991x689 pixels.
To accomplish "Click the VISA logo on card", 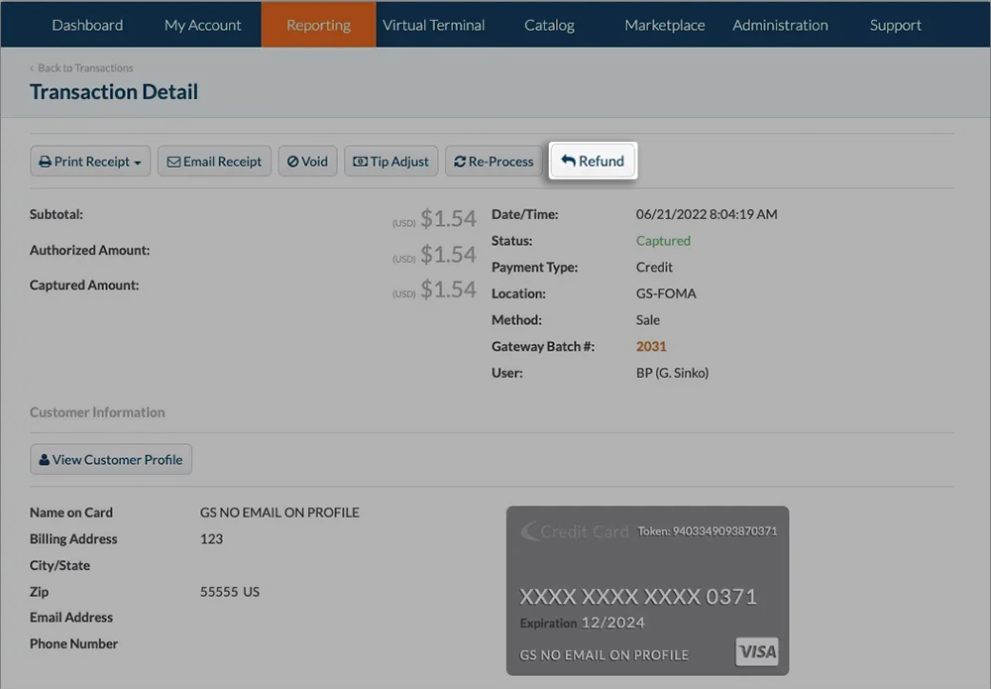I will point(757,651).
